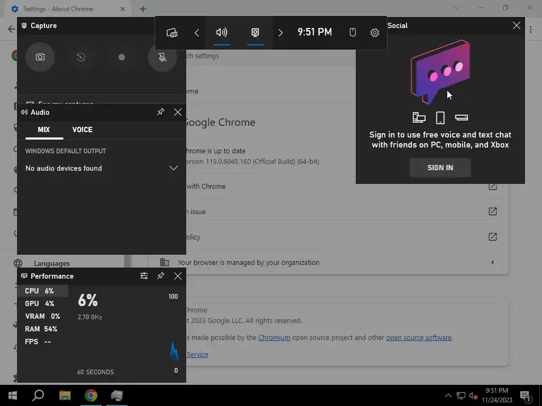Screen dimensions: 542x406
Task: Open the Terms of Service link
Action: coord(197,354)
